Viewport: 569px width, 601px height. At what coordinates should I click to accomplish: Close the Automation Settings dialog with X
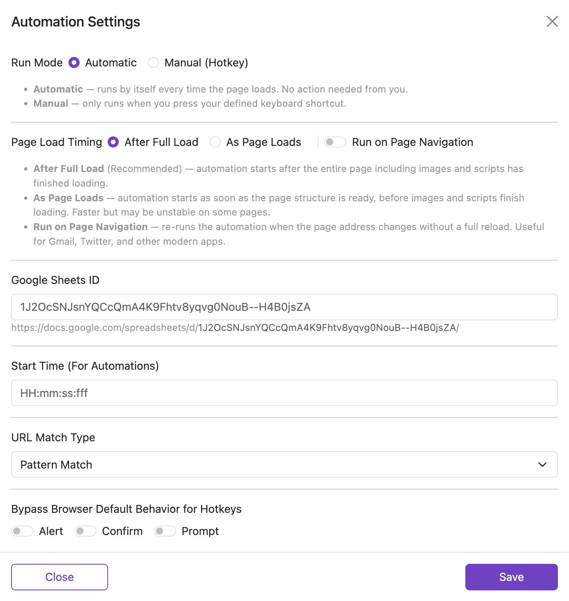(552, 21)
